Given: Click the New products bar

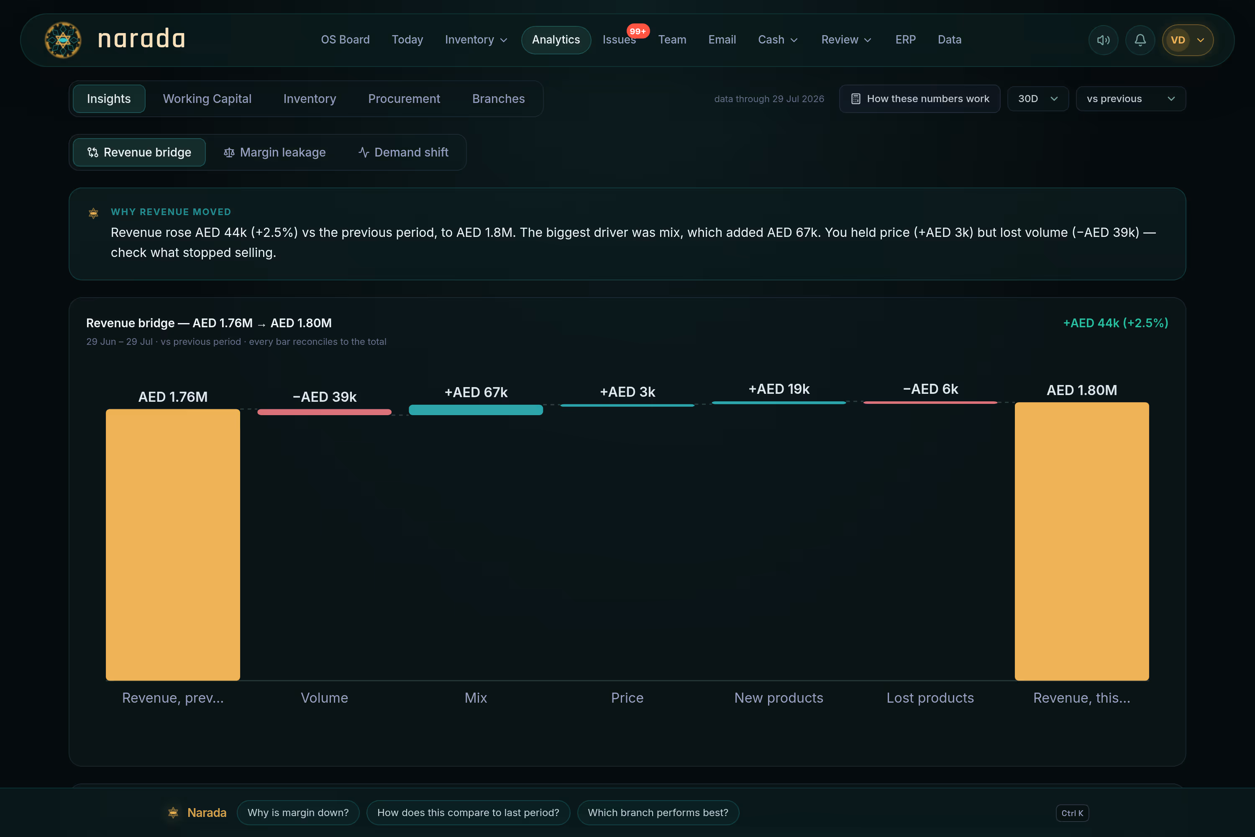Looking at the screenshot, I should (x=779, y=403).
